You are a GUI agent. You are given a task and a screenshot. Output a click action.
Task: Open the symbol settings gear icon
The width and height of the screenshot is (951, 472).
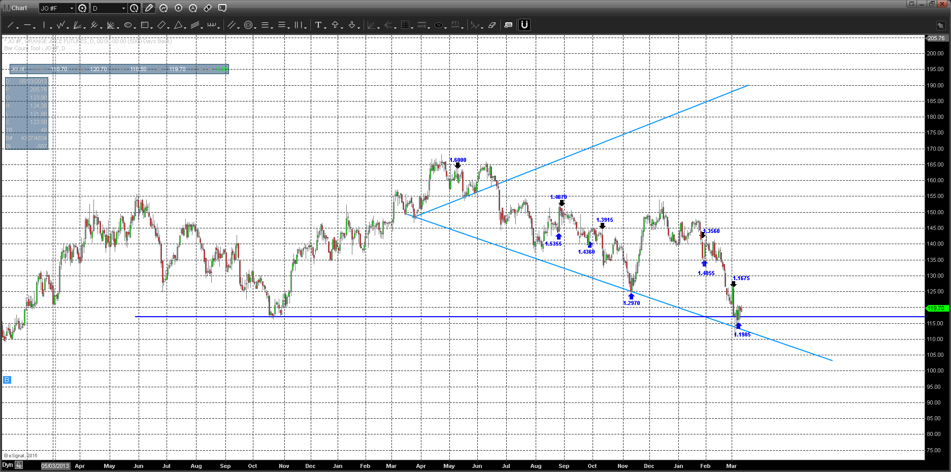coord(82,8)
